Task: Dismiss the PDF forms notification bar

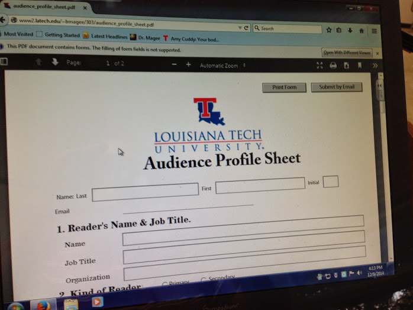Action: pos(377,53)
